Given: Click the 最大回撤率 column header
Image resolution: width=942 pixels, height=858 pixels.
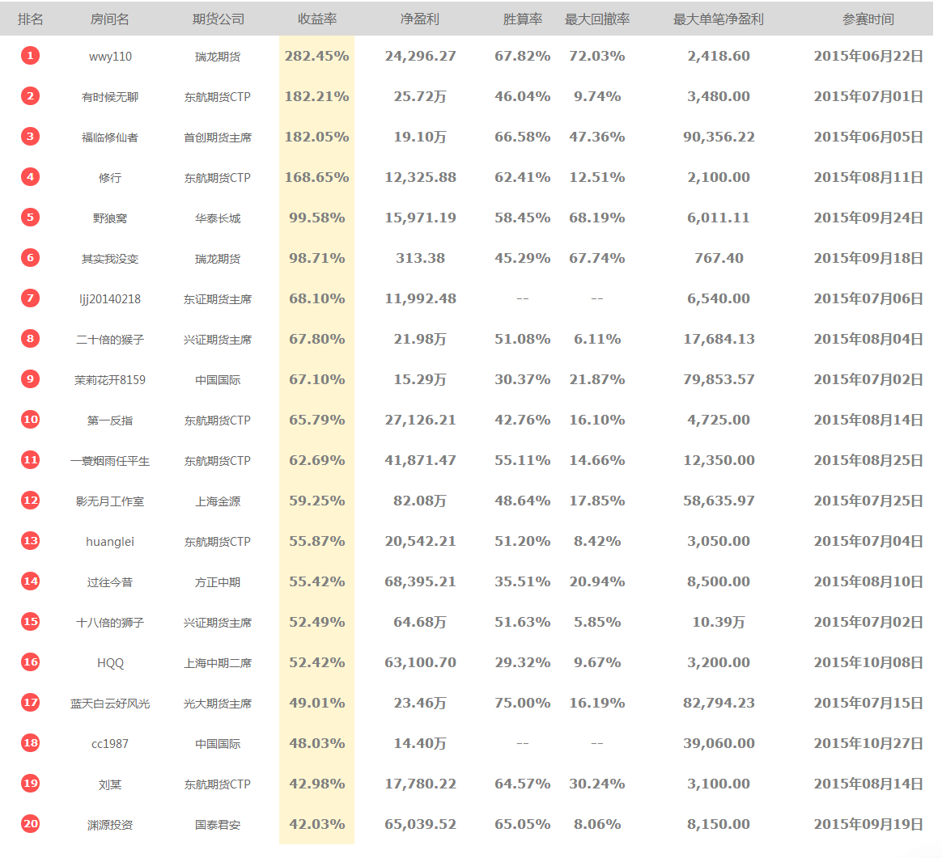Looking at the screenshot, I should [597, 19].
